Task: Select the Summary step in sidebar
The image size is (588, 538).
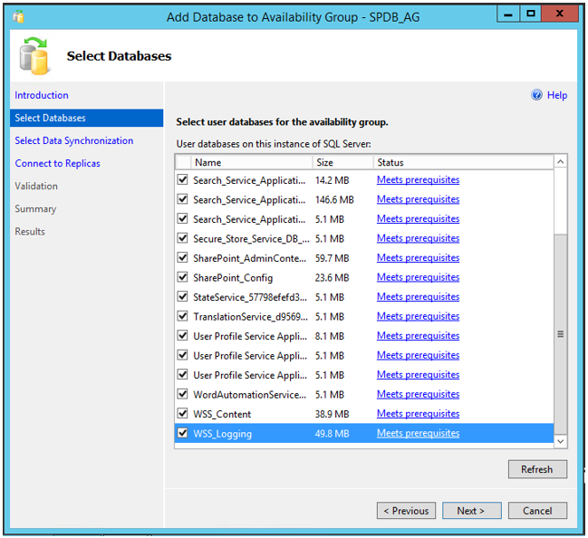Action: [x=35, y=209]
